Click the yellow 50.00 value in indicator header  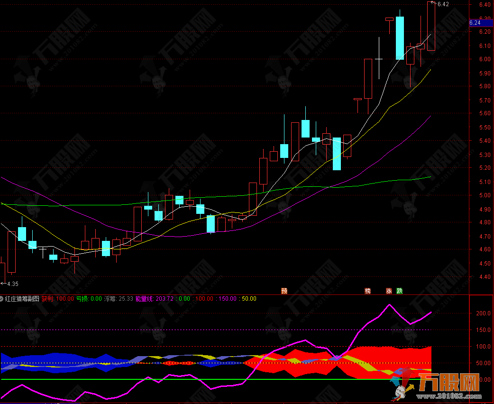pyautogui.click(x=249, y=299)
